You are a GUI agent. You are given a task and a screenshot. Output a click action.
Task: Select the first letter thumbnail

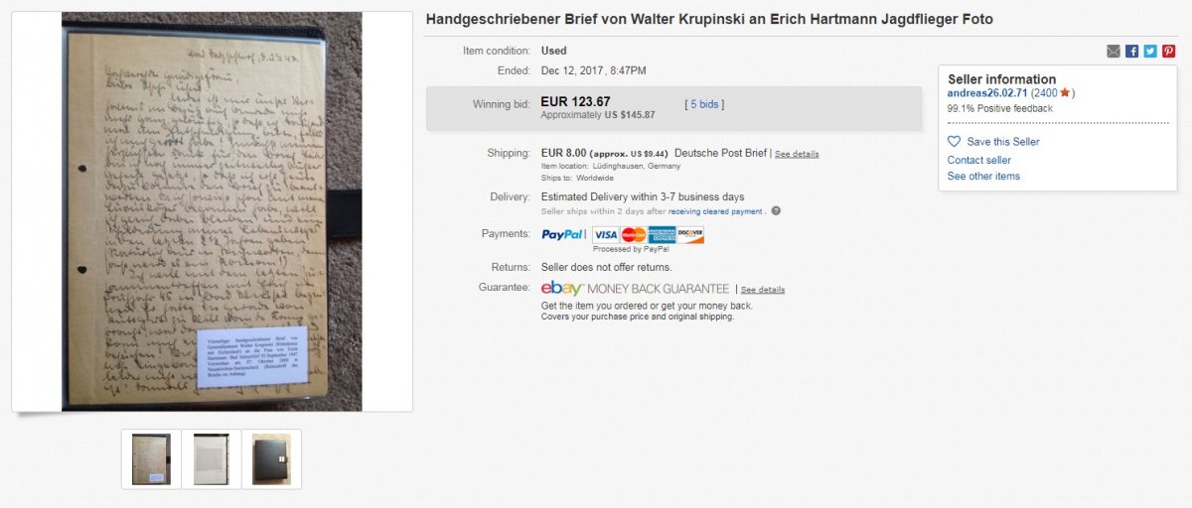(151, 459)
